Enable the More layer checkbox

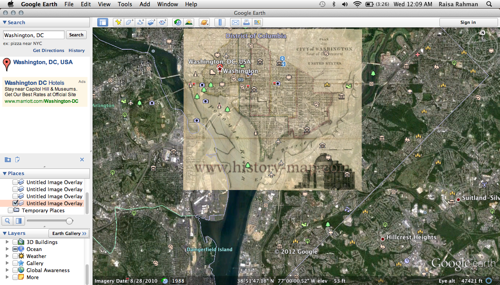(x=15, y=277)
